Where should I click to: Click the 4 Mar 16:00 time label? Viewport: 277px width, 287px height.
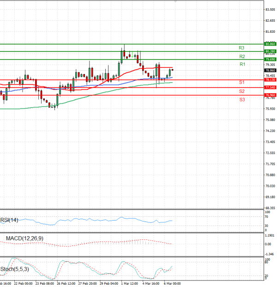(x=151, y=283)
